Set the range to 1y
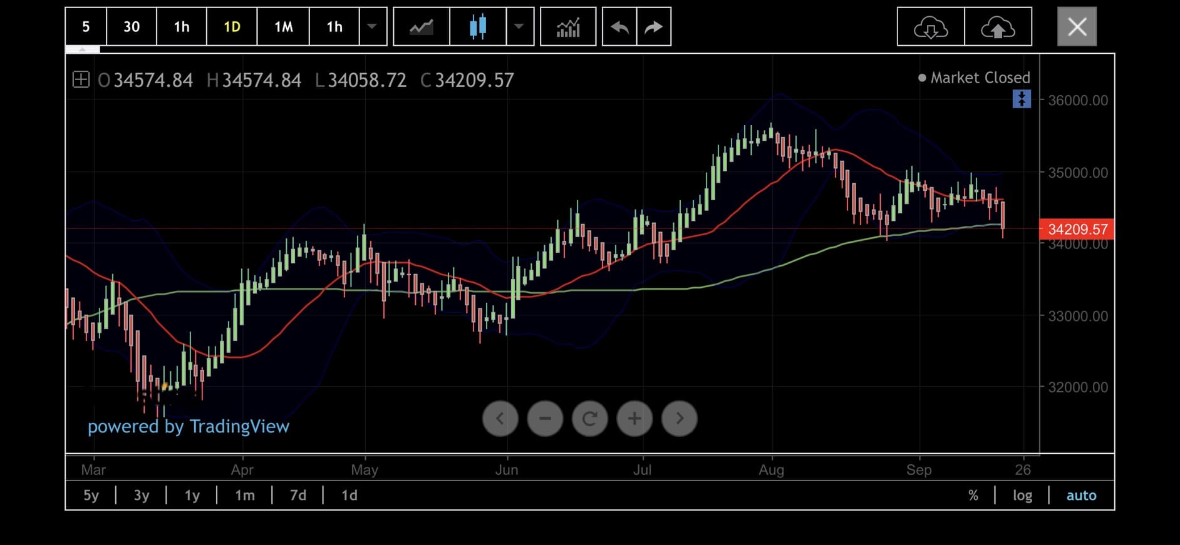The image size is (1180, 545). click(x=192, y=496)
